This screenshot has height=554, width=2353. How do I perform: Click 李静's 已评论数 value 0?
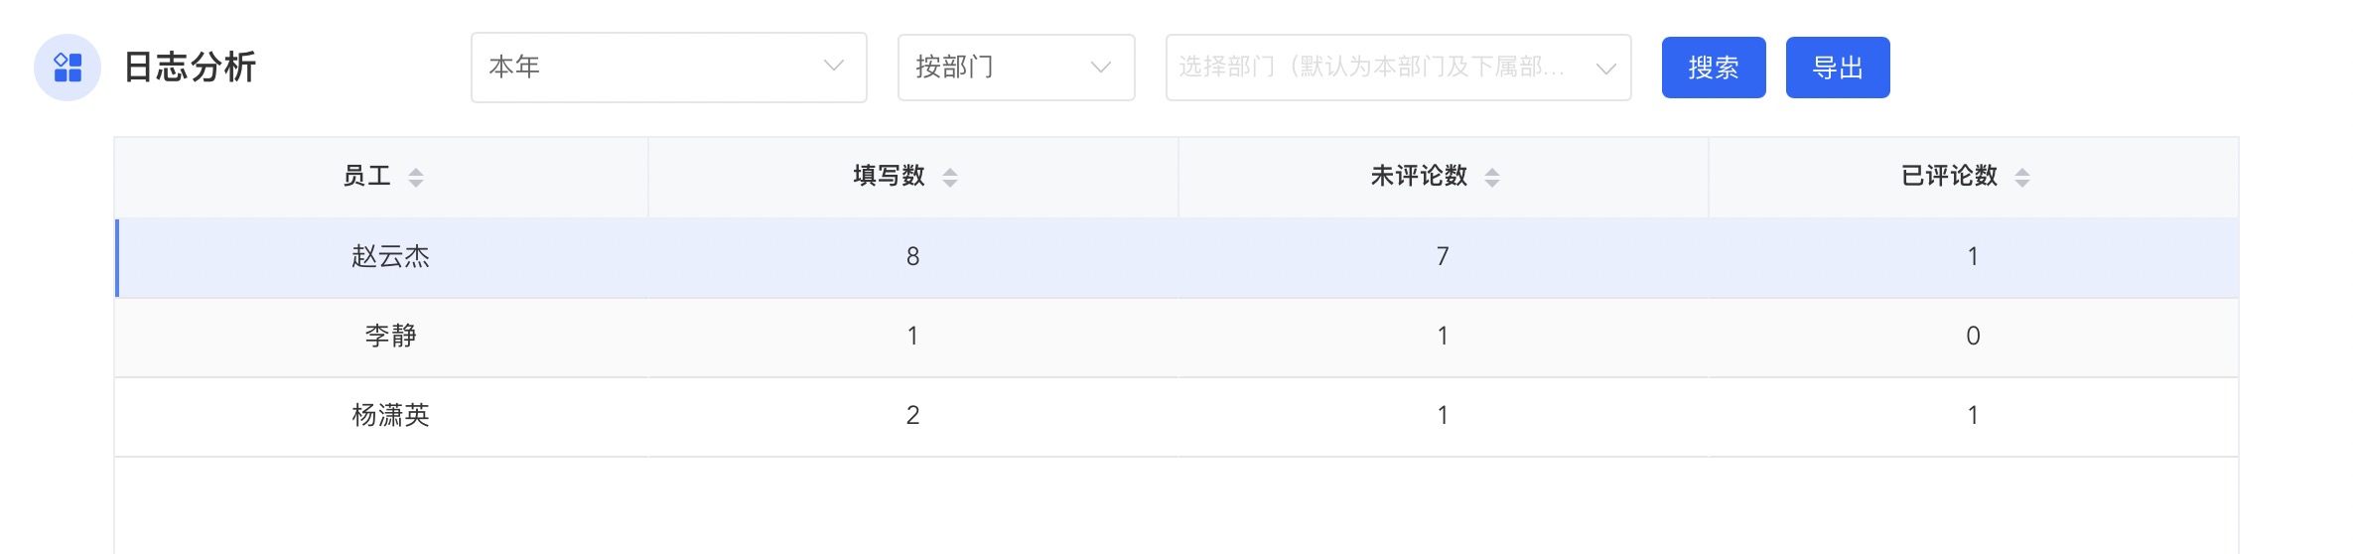point(1973,337)
